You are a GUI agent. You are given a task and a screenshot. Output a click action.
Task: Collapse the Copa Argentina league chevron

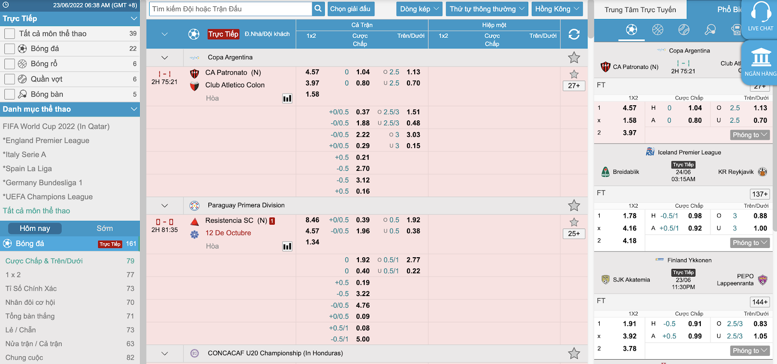(x=165, y=57)
